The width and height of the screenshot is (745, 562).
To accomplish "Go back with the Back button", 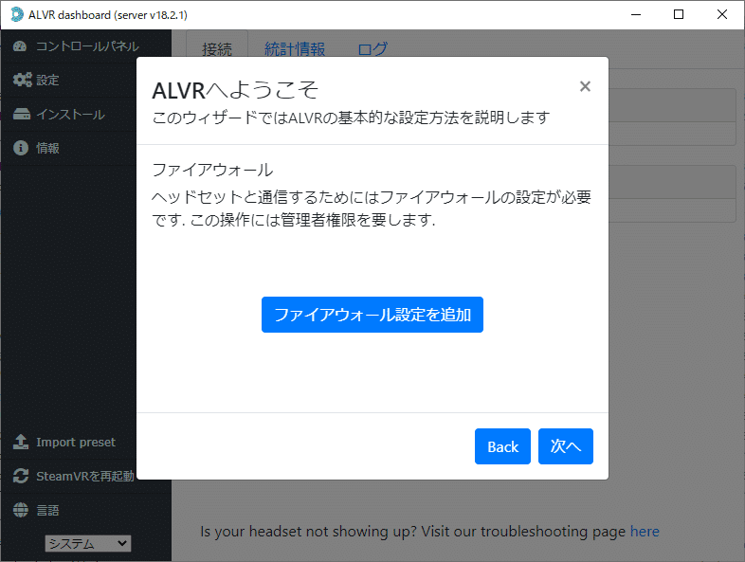I will point(502,446).
